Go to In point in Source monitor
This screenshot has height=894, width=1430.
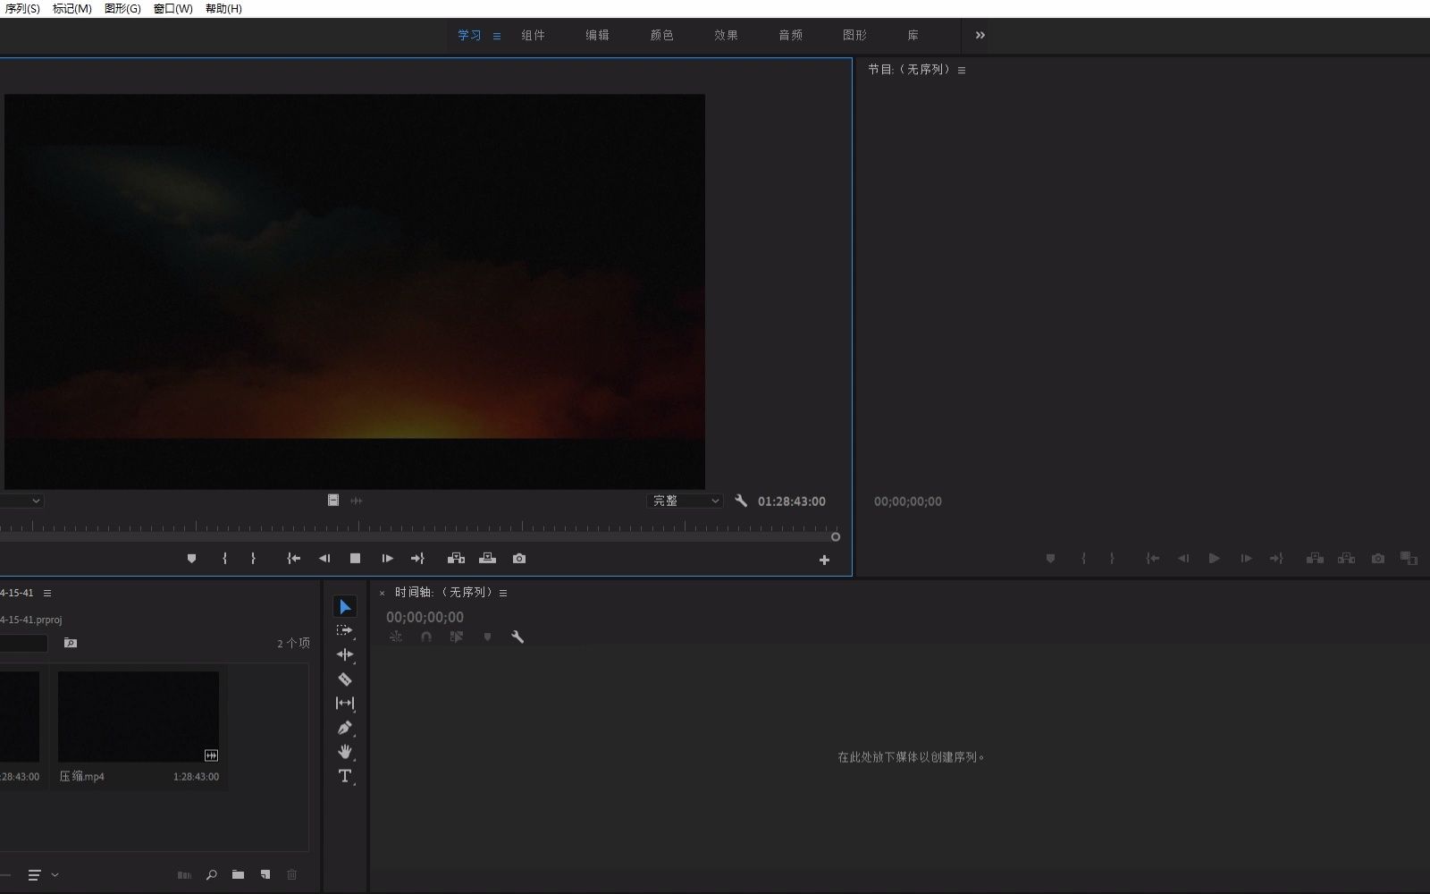click(293, 559)
